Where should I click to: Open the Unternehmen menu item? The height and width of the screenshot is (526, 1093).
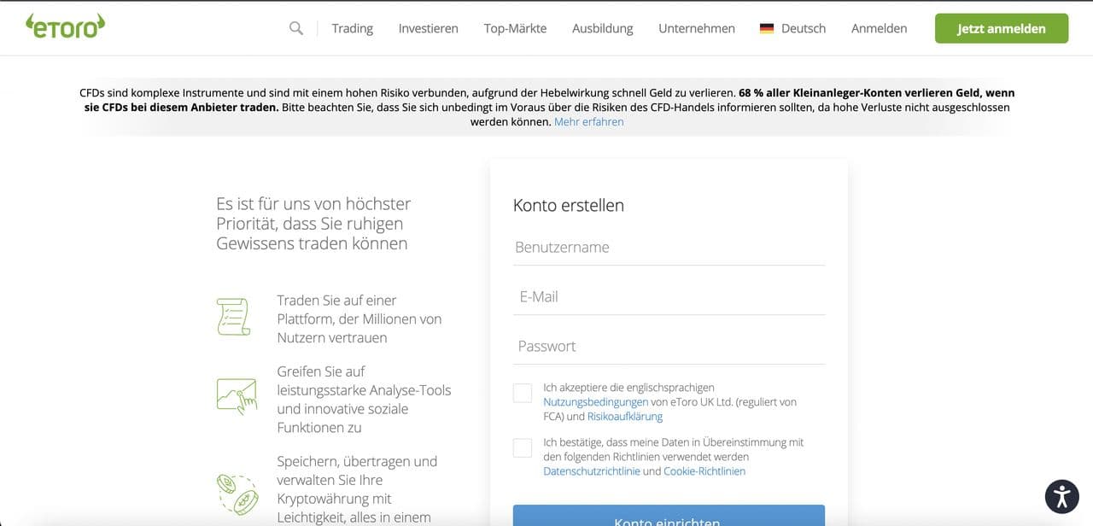tap(696, 28)
